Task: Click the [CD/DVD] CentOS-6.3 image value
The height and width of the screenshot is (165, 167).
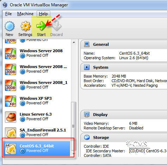Action: point(148,151)
